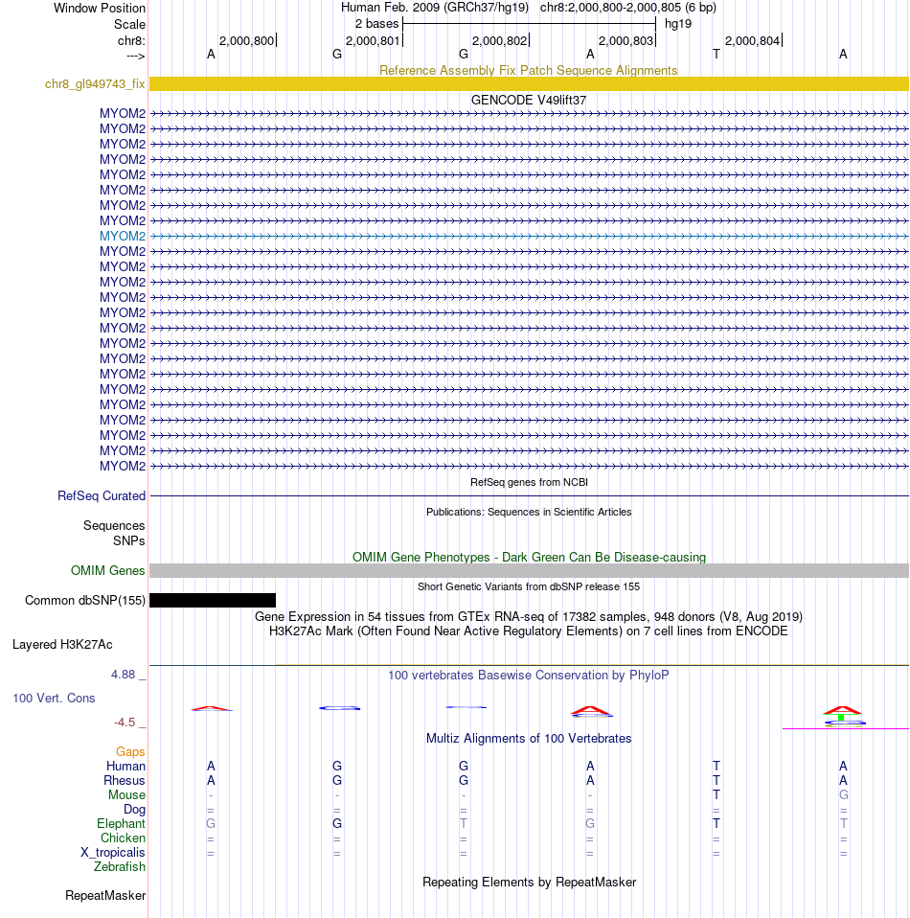Viewport: 910px width, 918px height.
Task: Click the 'Chicken' alignment row label
Action: tap(123, 838)
